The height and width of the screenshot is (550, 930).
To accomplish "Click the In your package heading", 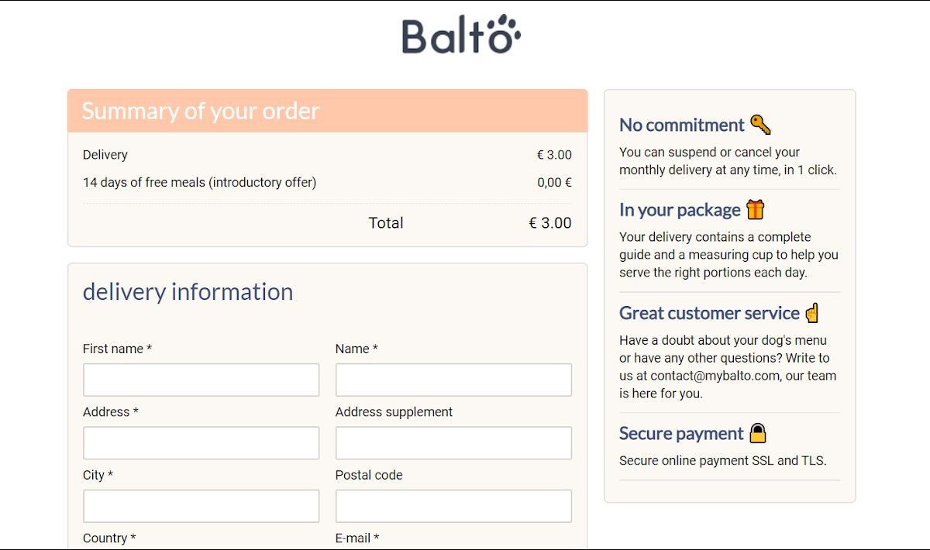I will coord(680,210).
